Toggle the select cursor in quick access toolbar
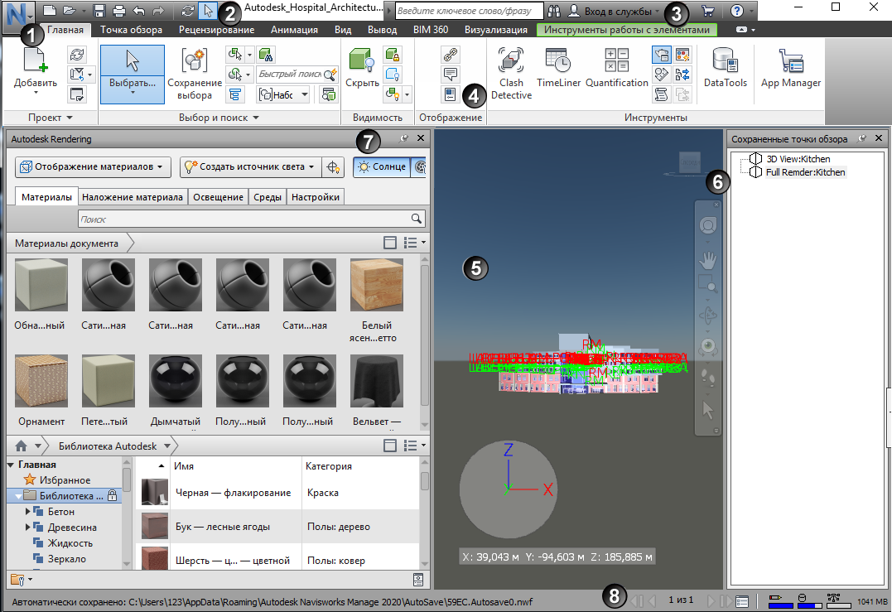This screenshot has width=892, height=612. coord(208,10)
